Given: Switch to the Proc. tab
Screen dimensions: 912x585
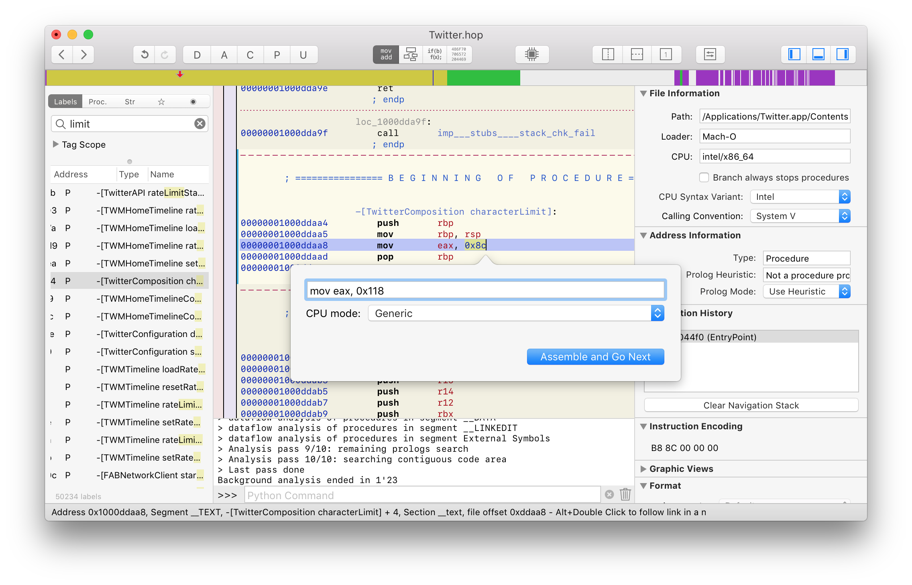Looking at the screenshot, I should [x=98, y=102].
